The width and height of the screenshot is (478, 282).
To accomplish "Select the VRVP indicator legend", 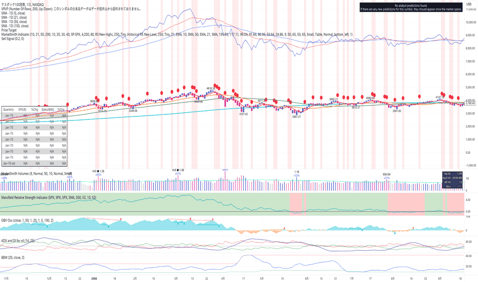I will click(x=71, y=9).
